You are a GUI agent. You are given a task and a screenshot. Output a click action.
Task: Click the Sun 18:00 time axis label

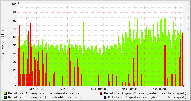click(98, 89)
